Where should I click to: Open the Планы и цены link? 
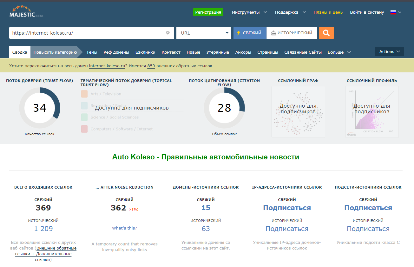coord(329,12)
